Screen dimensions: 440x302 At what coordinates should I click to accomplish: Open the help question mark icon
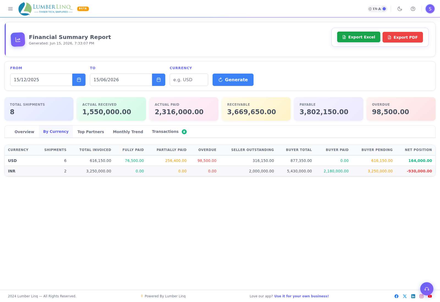pyautogui.click(x=413, y=9)
